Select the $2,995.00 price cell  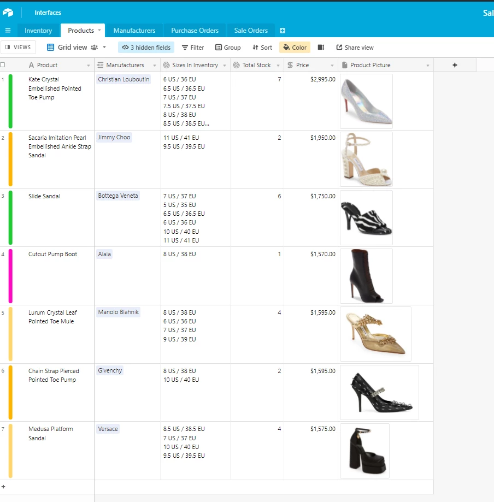click(x=311, y=101)
